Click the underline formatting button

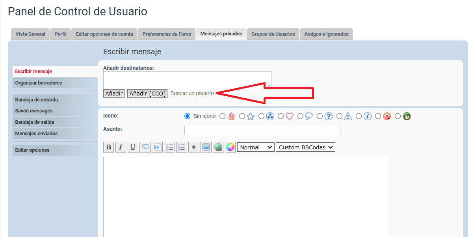click(x=133, y=147)
